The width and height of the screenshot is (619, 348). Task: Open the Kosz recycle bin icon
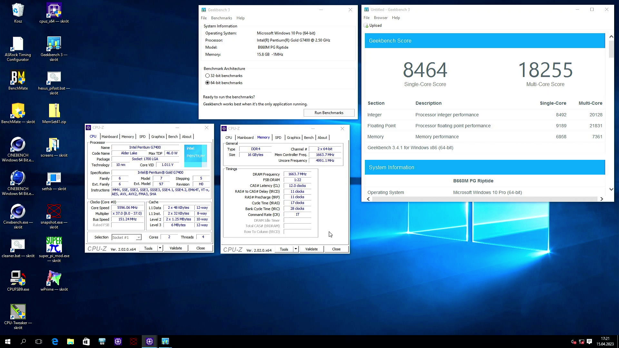pyautogui.click(x=18, y=10)
